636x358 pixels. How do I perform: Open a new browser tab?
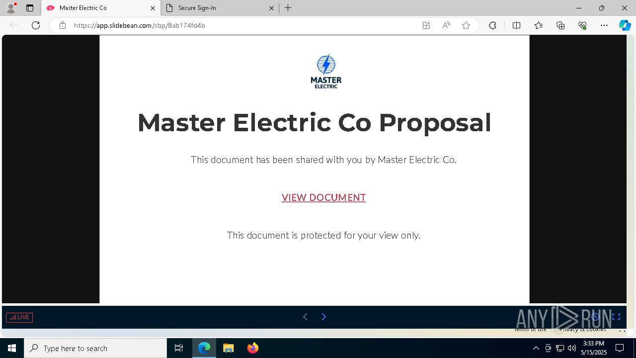coord(288,8)
